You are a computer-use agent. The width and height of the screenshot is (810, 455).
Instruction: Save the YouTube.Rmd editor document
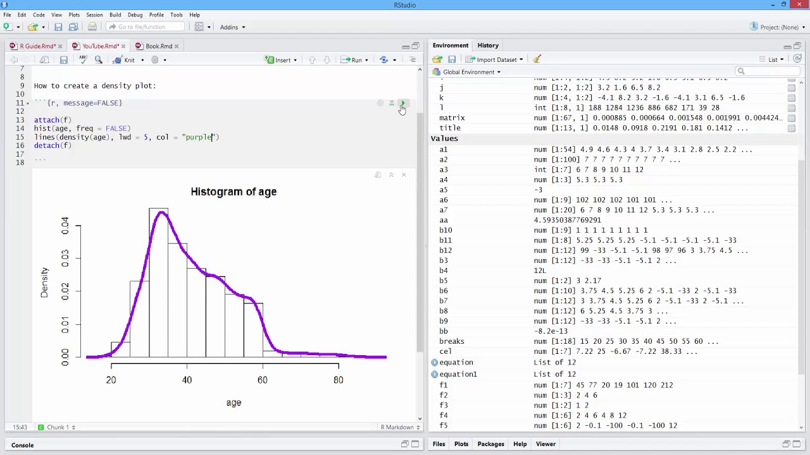tap(63, 59)
